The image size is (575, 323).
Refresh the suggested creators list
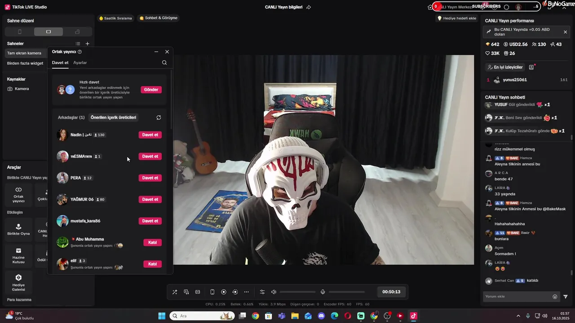click(x=159, y=118)
